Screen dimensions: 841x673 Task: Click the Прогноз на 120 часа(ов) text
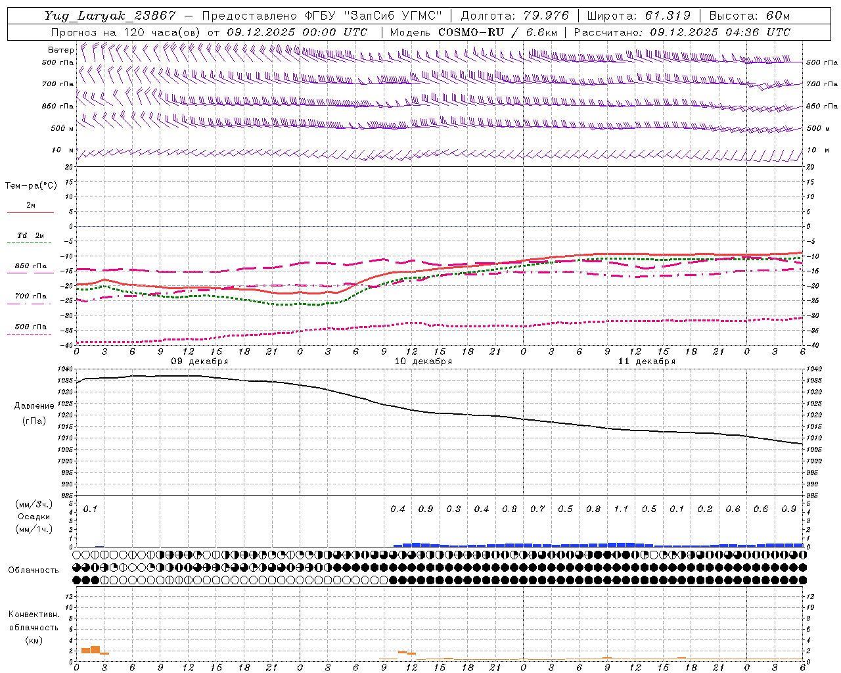pos(127,32)
